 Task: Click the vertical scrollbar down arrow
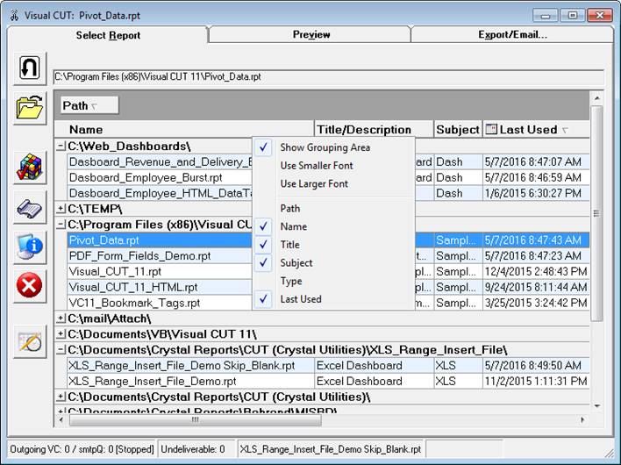[596, 406]
